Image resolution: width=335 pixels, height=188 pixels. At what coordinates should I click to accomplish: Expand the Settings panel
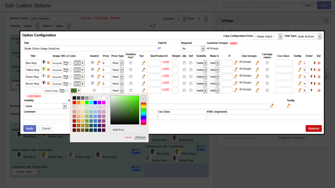click(326, 21)
